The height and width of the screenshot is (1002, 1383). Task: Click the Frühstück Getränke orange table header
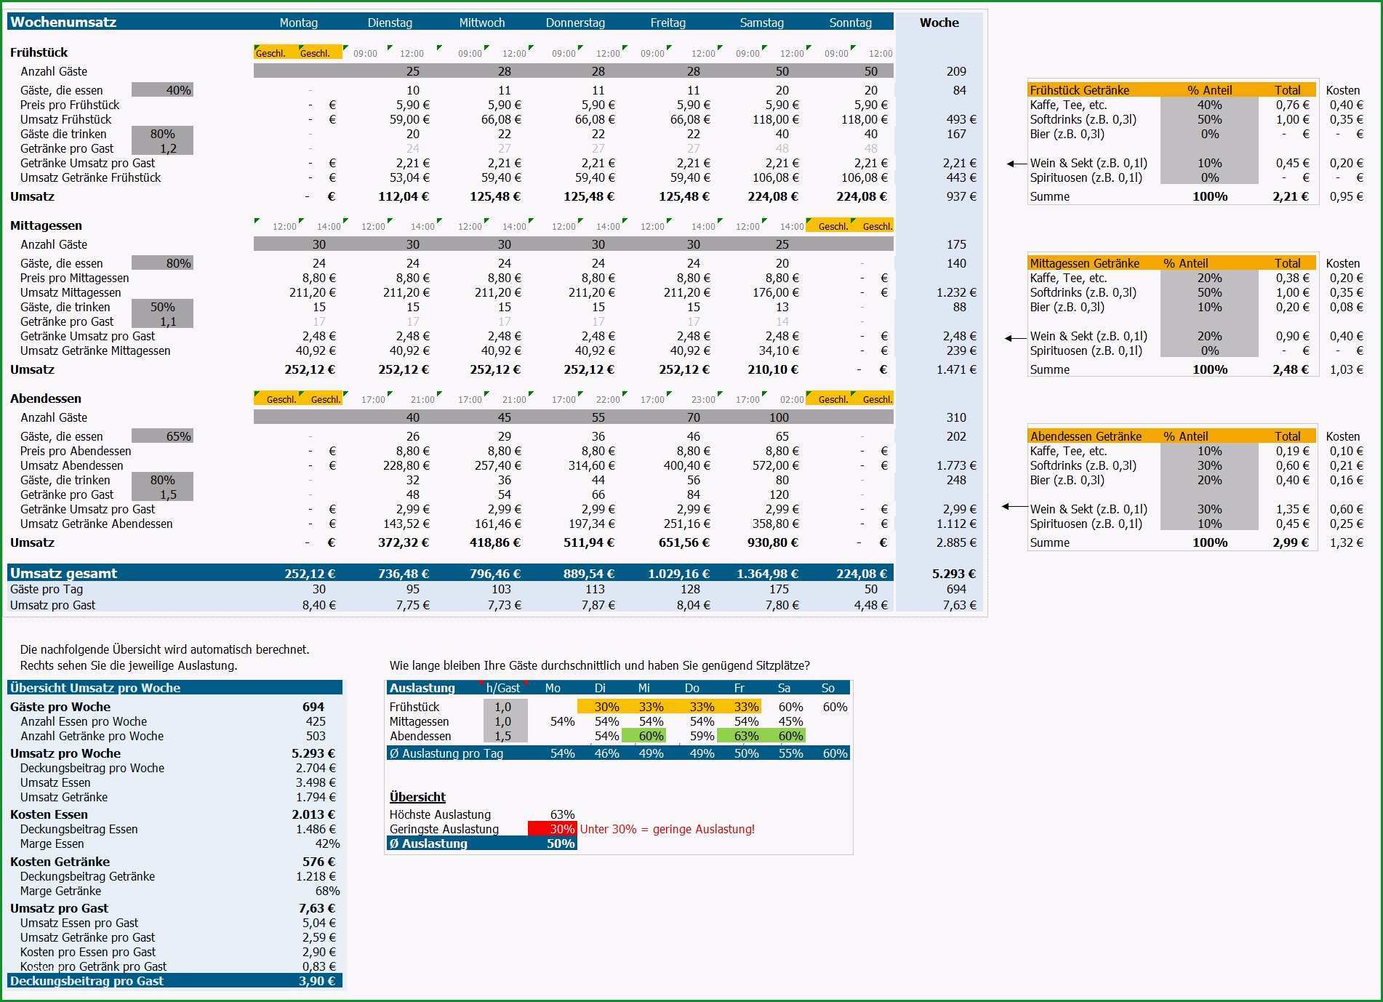click(x=1172, y=90)
